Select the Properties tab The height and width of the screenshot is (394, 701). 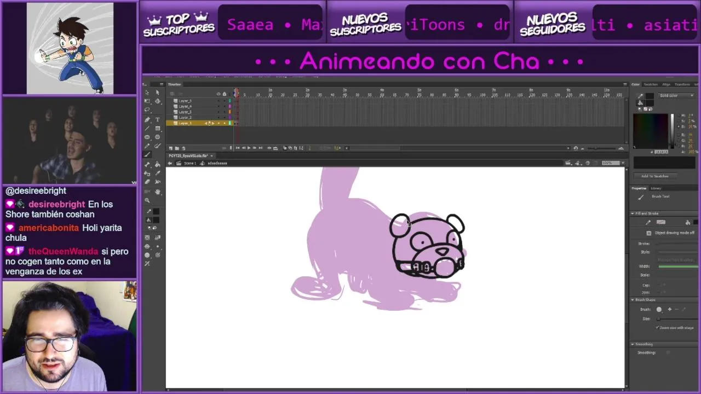point(639,188)
